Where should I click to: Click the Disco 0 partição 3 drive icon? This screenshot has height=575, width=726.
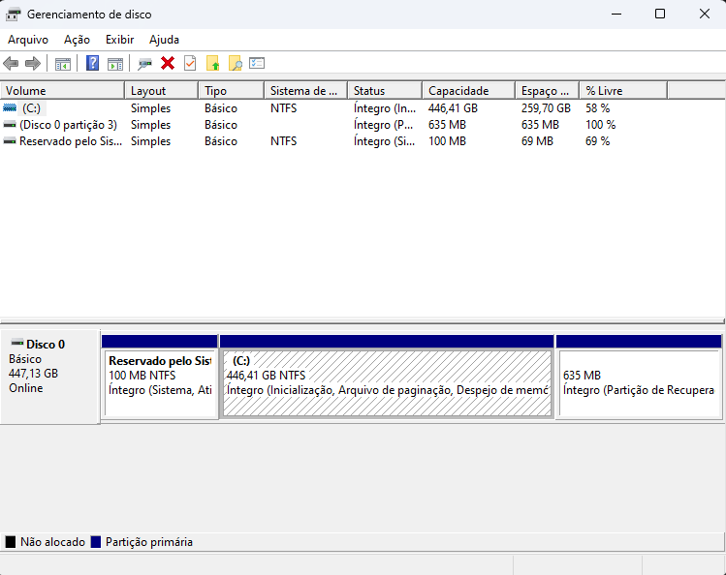pos(10,124)
